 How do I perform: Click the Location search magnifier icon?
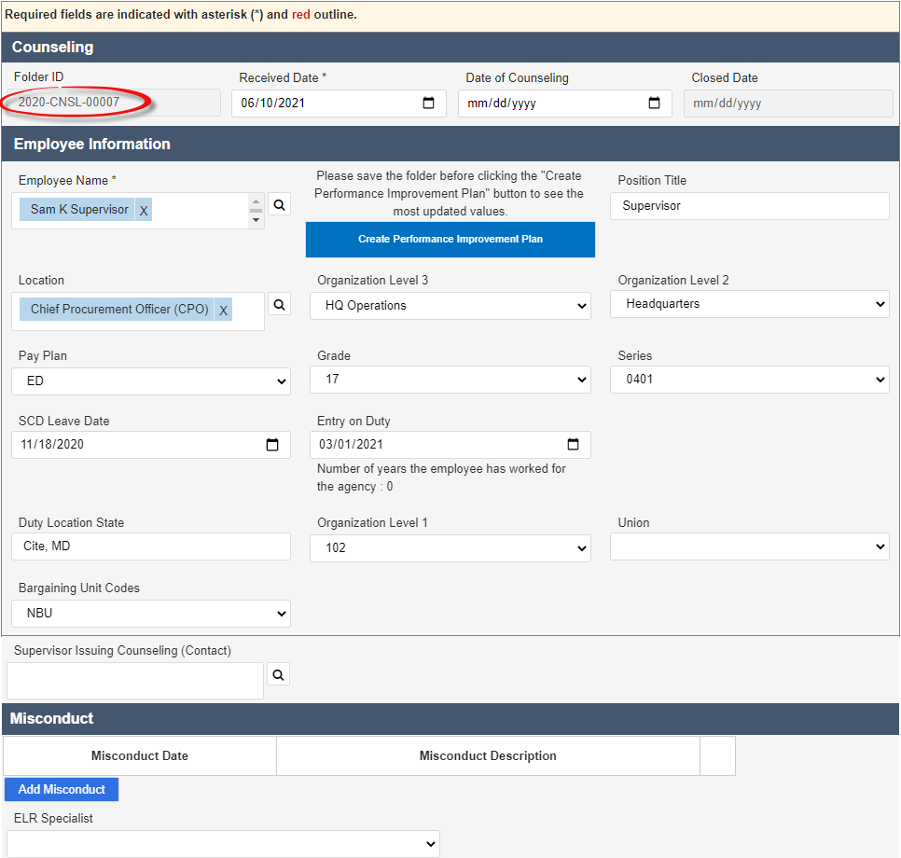(279, 305)
